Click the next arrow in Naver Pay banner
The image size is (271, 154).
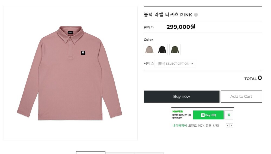[231, 126]
